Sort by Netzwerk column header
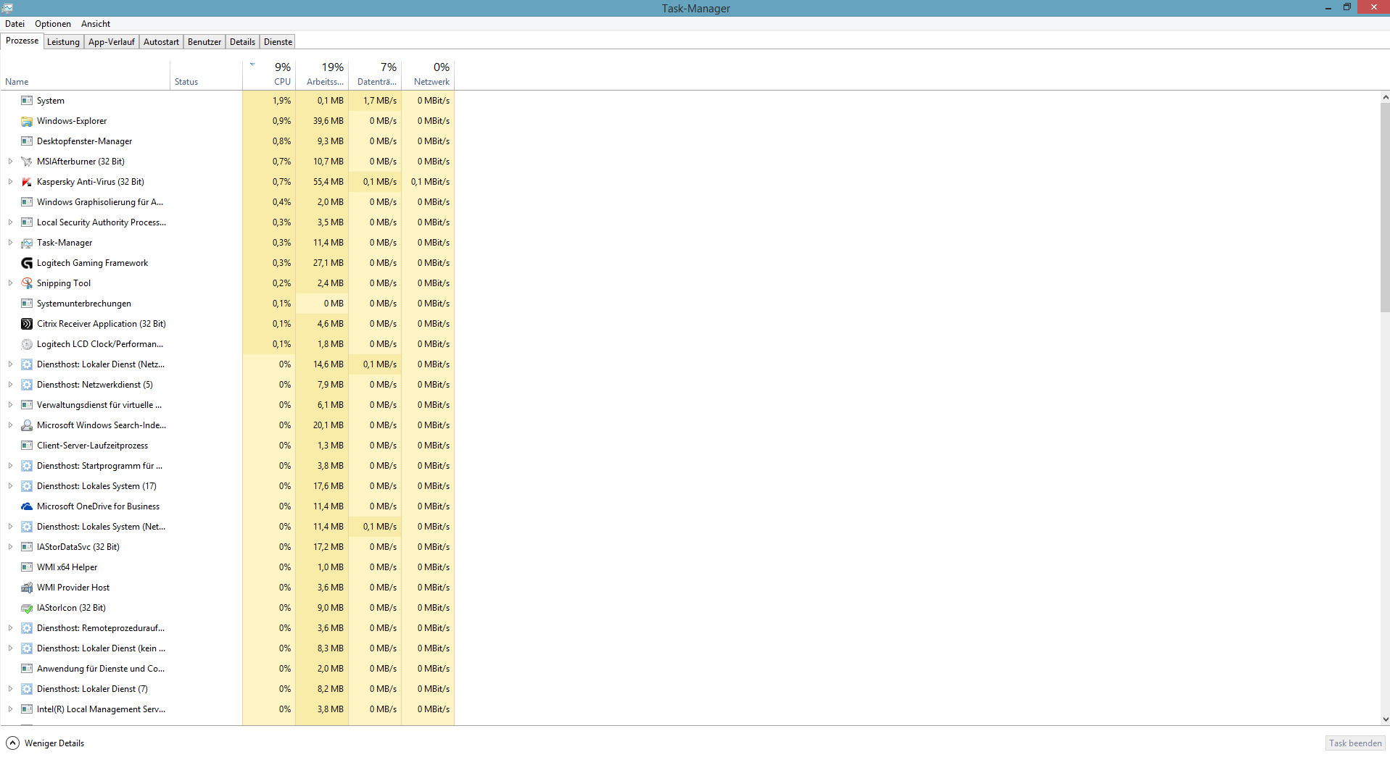Screen dimensions: 1390x760 tap(428, 75)
